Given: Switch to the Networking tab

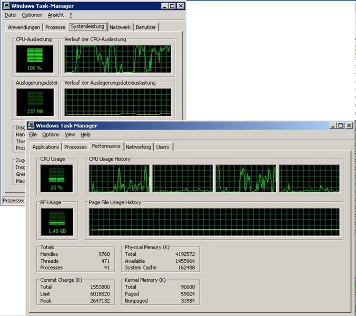Looking at the screenshot, I should pyautogui.click(x=139, y=147).
